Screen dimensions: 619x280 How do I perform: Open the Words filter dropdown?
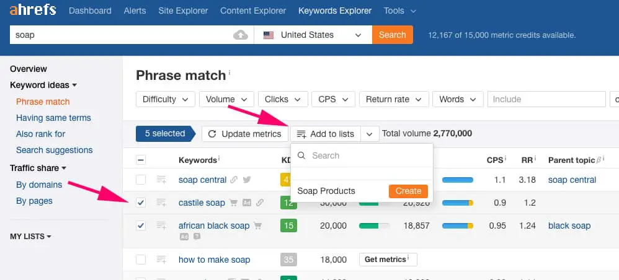click(x=458, y=99)
